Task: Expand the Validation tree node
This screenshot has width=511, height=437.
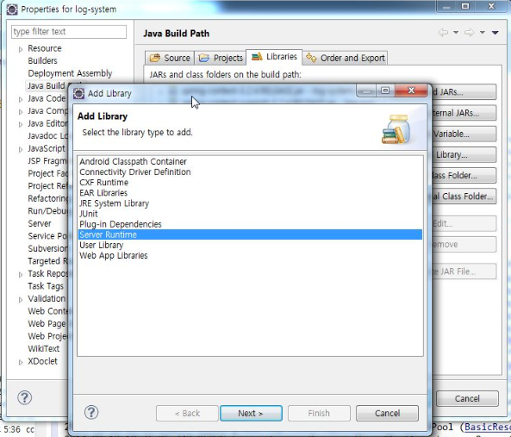Action: (21, 299)
